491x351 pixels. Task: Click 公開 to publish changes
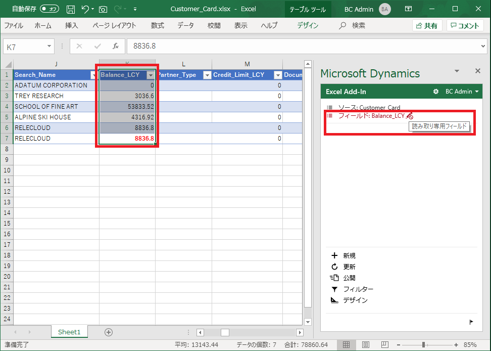pos(343,278)
